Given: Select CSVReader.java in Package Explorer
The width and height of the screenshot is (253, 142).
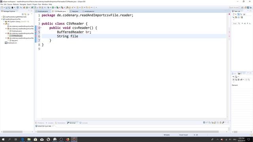Looking at the screenshot, I should coord(17,35).
